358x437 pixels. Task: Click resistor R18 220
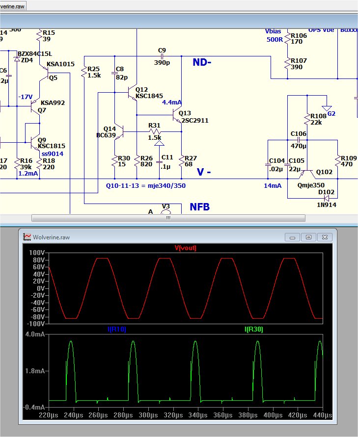point(39,164)
